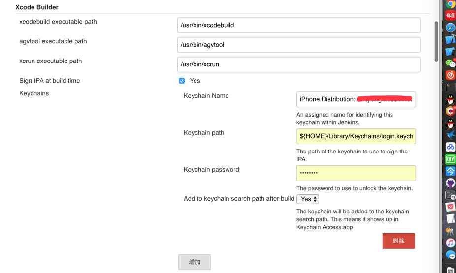Viewport: 456px width, 273px height.
Task: Open WeChat in the dock
Action: (x=450, y=63)
